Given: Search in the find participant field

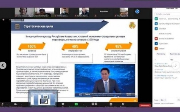Looking at the screenshot, I should (166, 14).
